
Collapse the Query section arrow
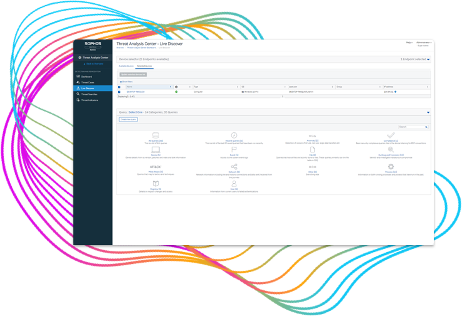point(429,113)
